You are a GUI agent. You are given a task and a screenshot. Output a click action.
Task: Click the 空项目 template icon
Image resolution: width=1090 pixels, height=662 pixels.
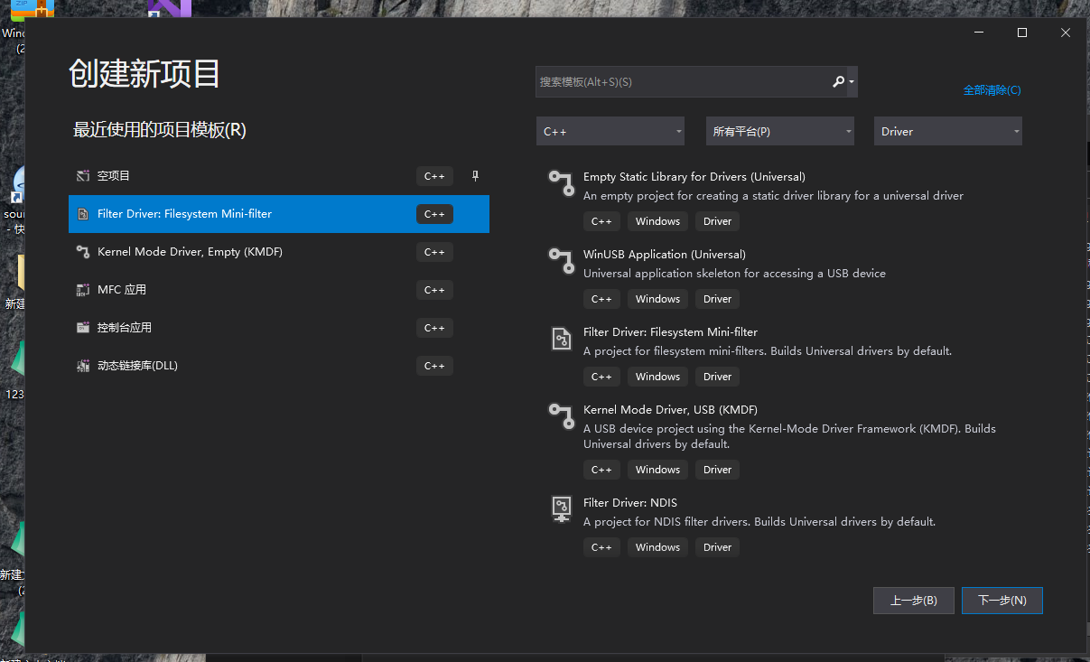point(83,176)
